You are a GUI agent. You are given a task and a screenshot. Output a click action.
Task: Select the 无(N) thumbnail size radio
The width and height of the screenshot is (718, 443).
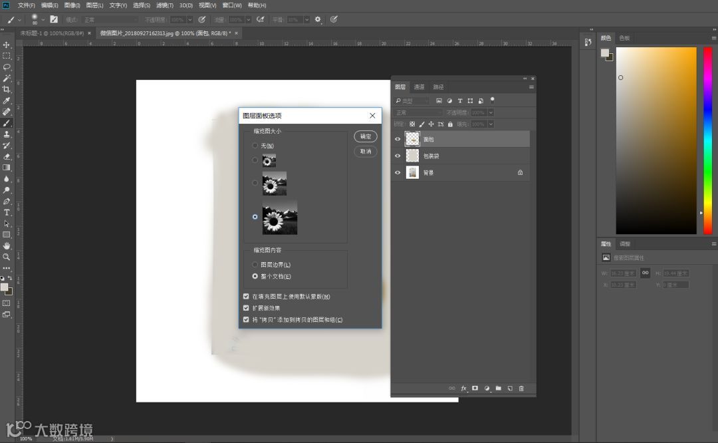tap(255, 146)
